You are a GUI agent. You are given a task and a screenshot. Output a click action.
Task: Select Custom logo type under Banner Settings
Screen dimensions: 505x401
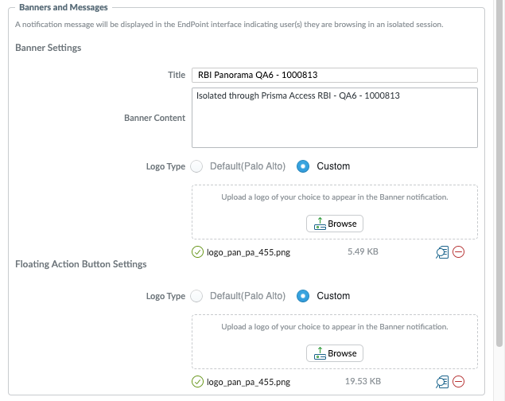point(303,166)
